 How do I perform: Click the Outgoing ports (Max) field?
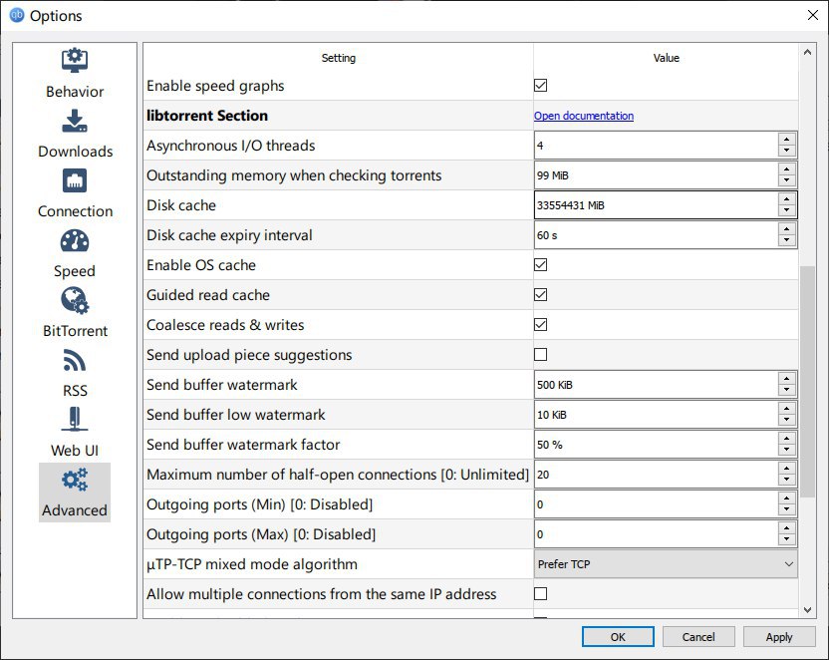(x=656, y=534)
